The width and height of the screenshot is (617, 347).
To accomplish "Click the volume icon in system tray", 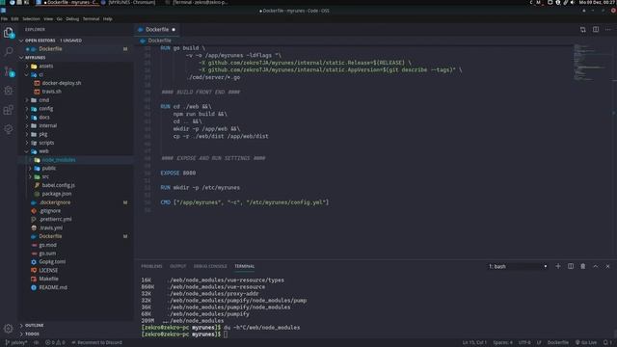I will [573, 2].
